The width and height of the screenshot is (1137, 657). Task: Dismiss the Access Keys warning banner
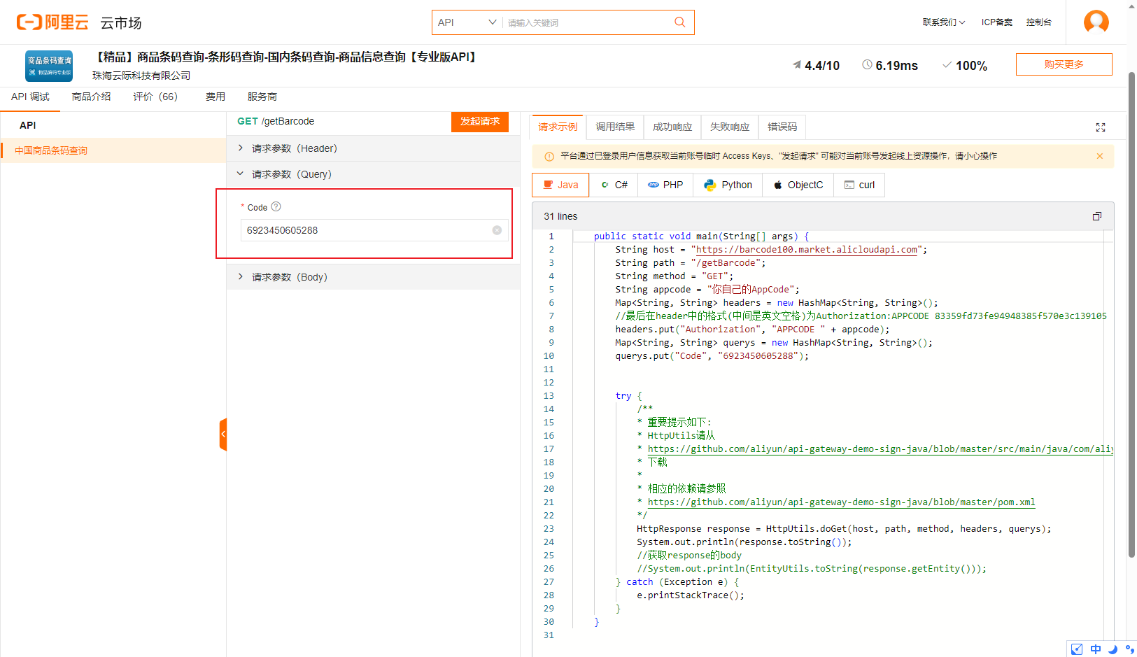tap(1100, 156)
